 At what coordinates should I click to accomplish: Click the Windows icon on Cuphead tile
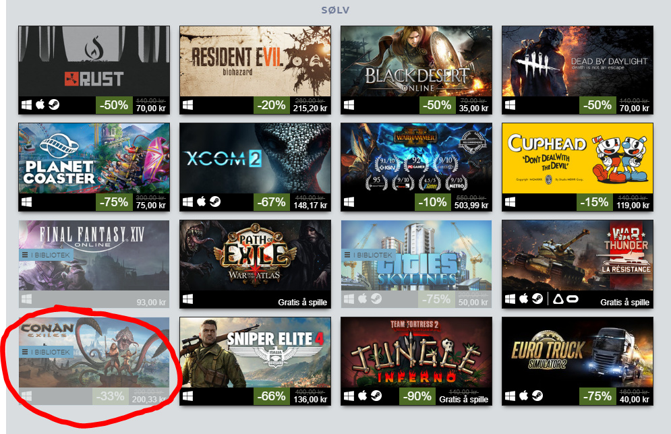(x=510, y=201)
